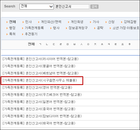Click 전체 in the consonant index row
The height and width of the screenshot is (130, 140).
[x=31, y=44]
